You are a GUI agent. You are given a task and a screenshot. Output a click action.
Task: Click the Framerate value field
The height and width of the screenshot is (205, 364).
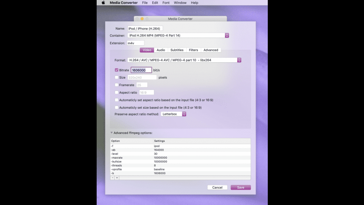[142, 85]
